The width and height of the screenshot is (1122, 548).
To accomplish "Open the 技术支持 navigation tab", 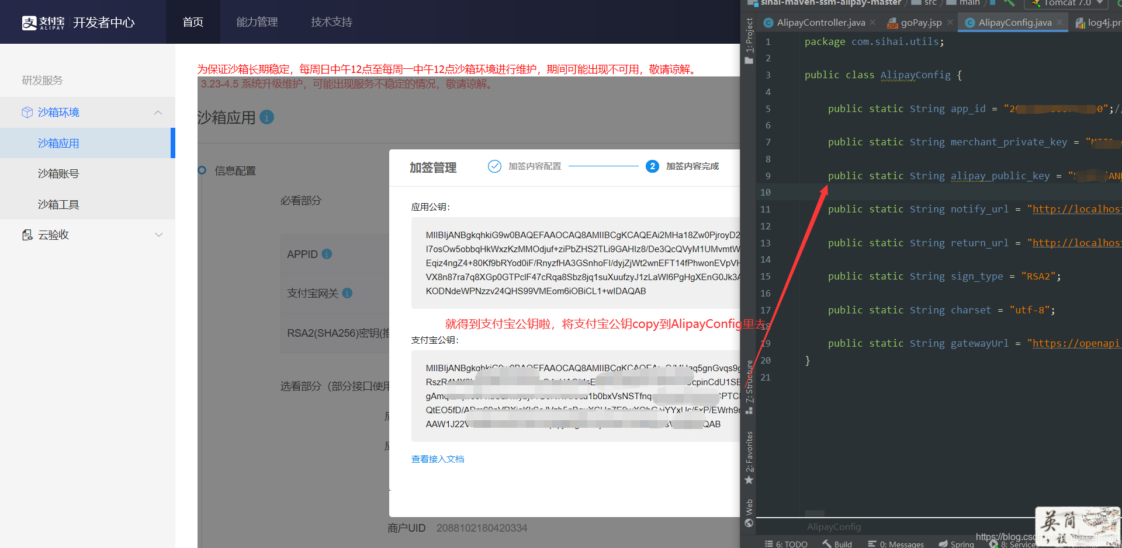I will pos(331,22).
